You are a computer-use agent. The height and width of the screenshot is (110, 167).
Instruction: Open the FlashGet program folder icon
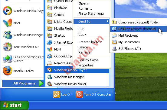coord(50,8)
